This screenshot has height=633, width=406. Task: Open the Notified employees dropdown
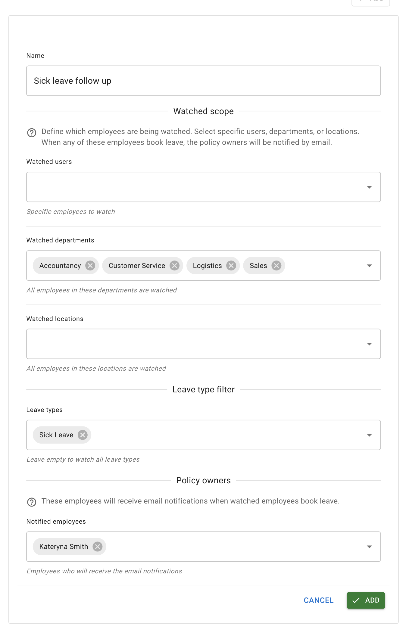(x=370, y=546)
